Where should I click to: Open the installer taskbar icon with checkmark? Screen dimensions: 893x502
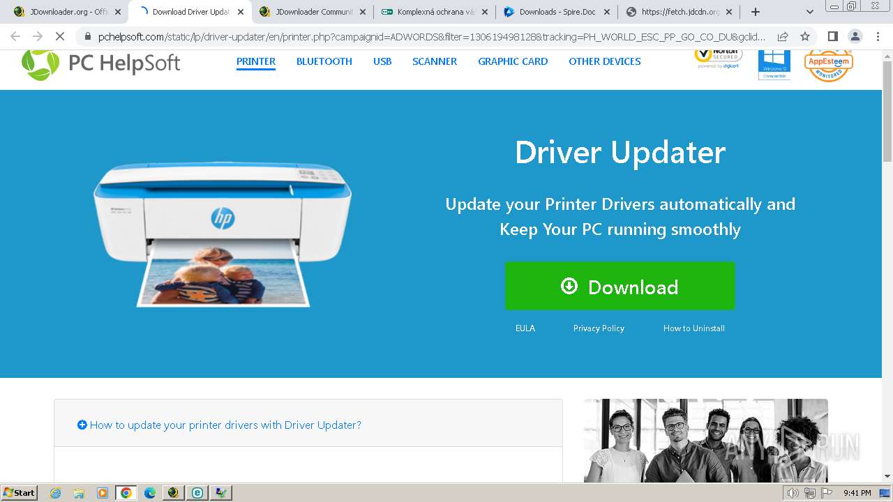tap(221, 493)
